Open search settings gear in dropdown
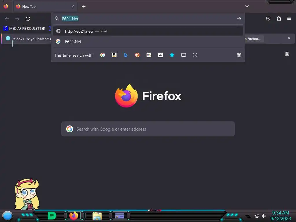The width and height of the screenshot is (296, 222). tap(239, 55)
